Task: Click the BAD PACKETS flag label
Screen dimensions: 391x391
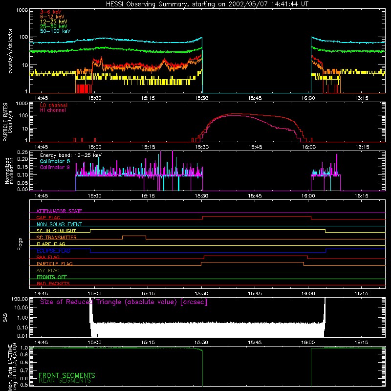Action: (x=53, y=284)
